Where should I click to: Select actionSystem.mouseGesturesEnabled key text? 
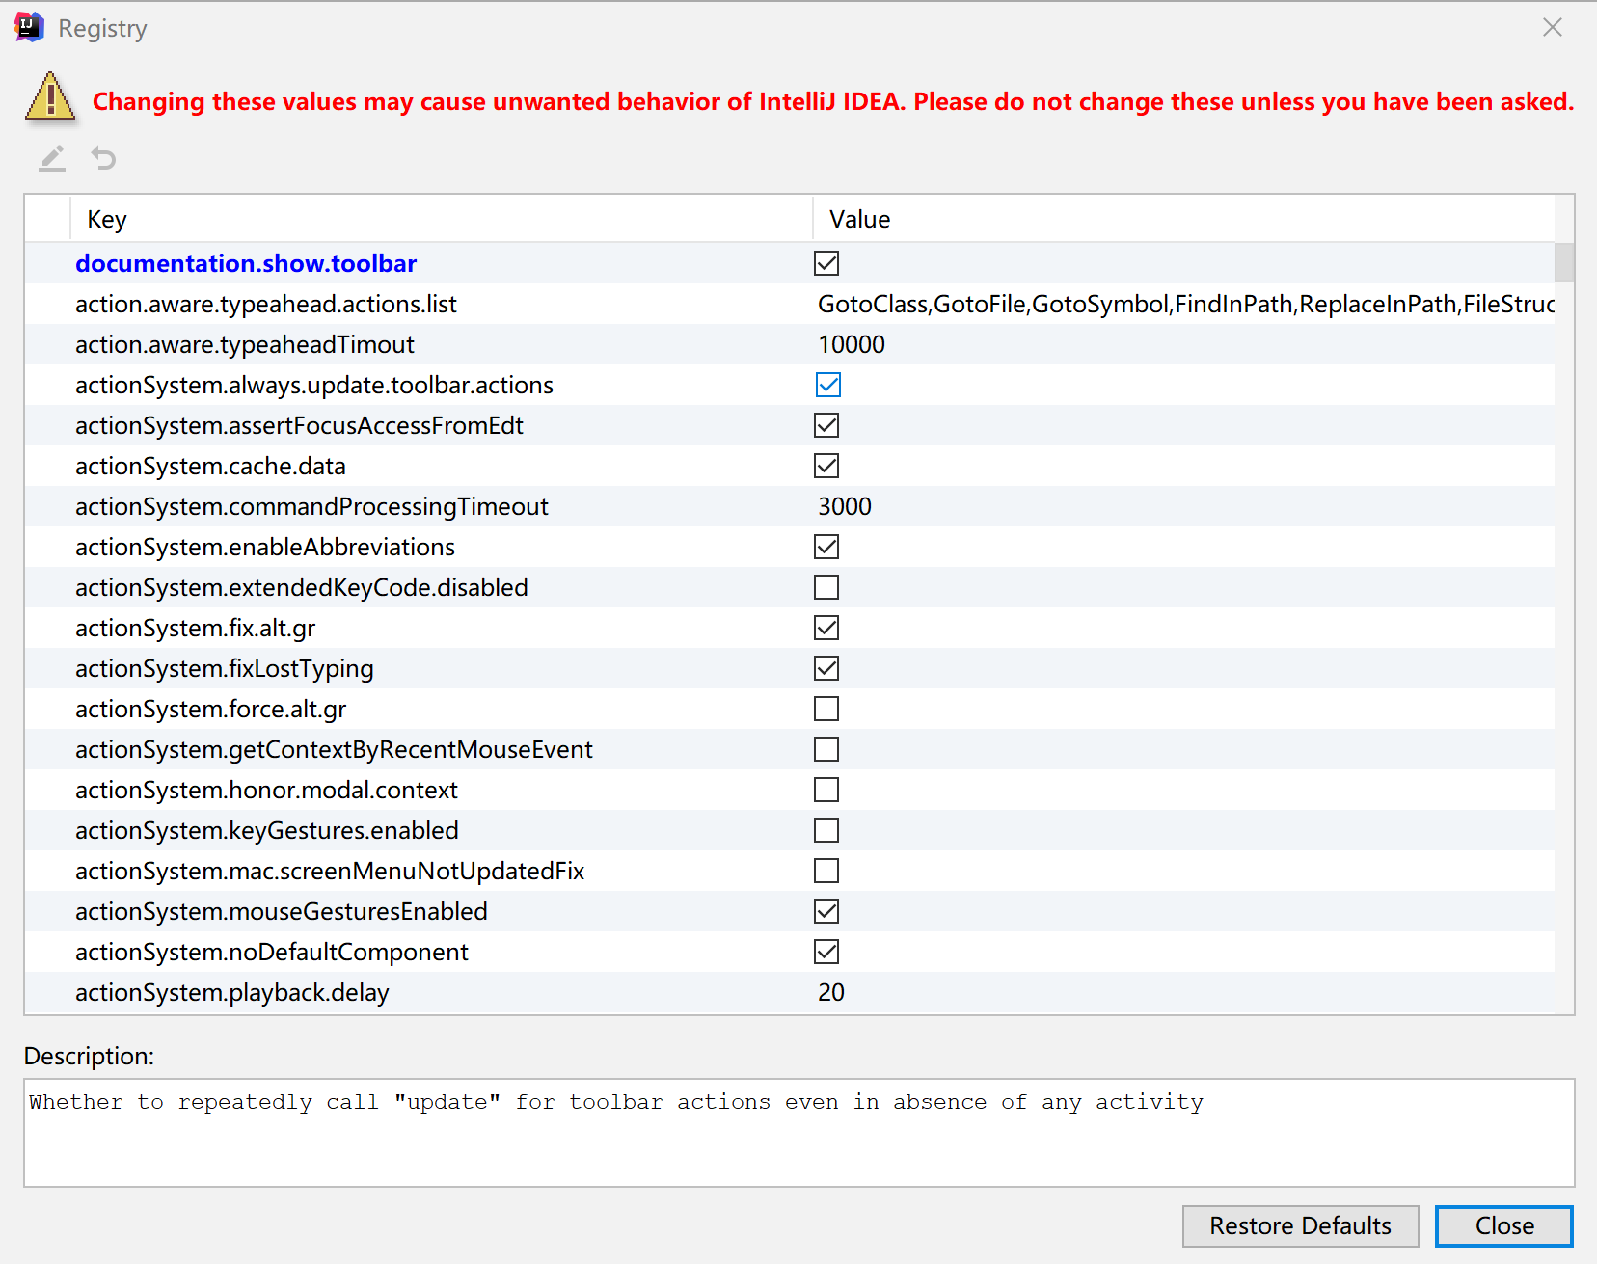[282, 911]
